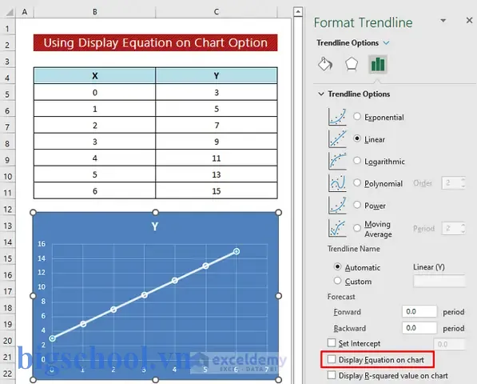Open the Effects pentagon tab
The height and width of the screenshot is (384, 477).
coord(352,64)
